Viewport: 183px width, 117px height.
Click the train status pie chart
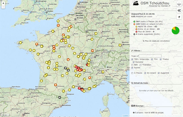(175, 30)
